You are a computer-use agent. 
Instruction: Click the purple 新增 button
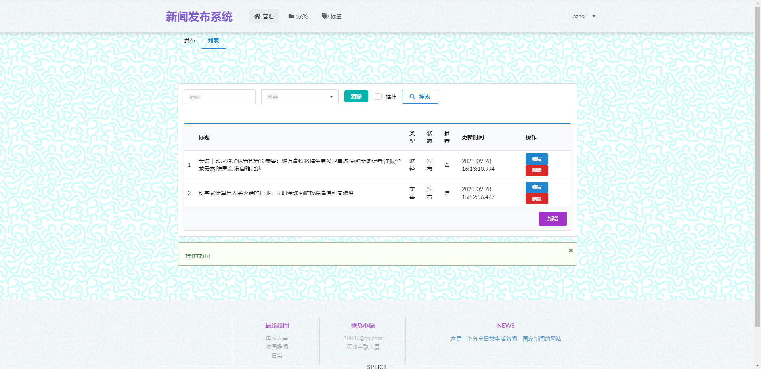point(553,219)
